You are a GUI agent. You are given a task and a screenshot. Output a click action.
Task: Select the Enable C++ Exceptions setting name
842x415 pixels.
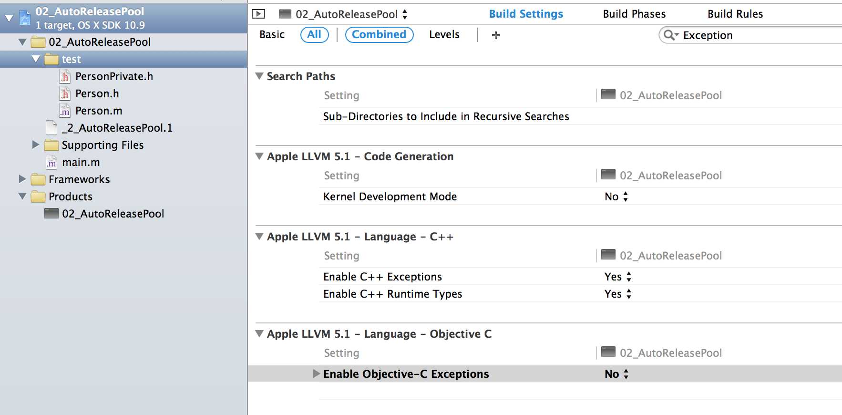click(x=382, y=277)
